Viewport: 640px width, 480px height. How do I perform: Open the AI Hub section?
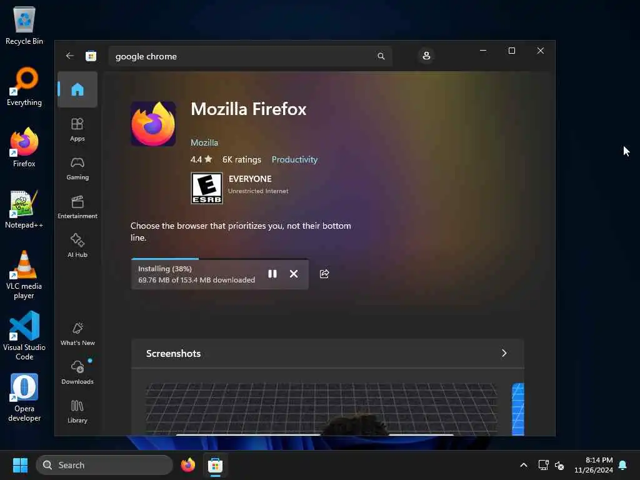77,245
